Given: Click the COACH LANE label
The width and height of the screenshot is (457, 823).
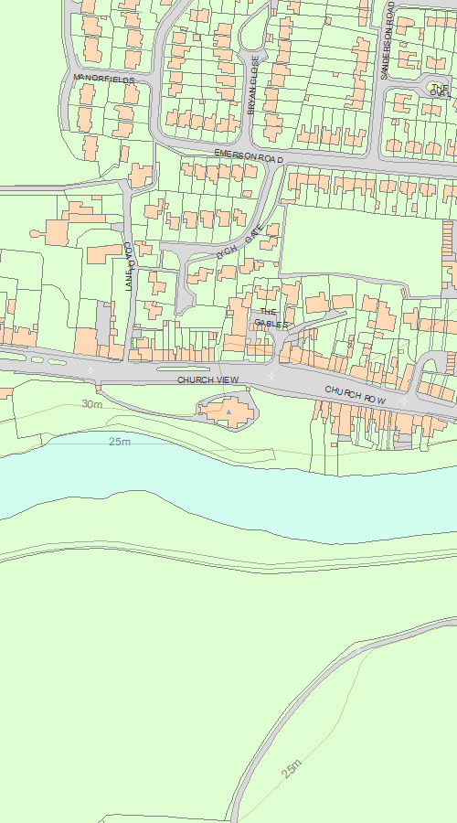Looking at the screenshot, I should coord(130,267).
